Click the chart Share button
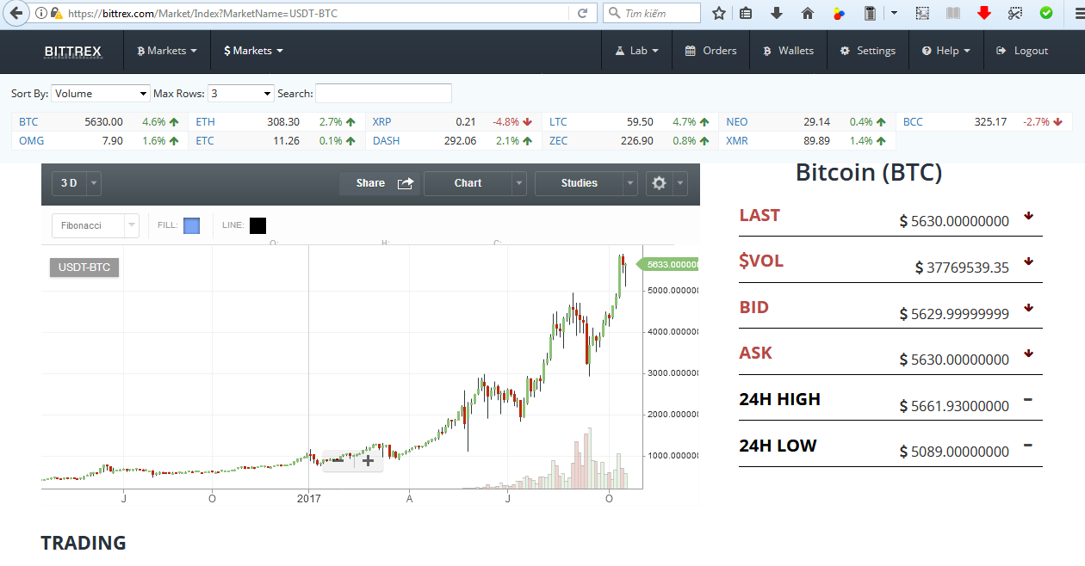 [380, 183]
